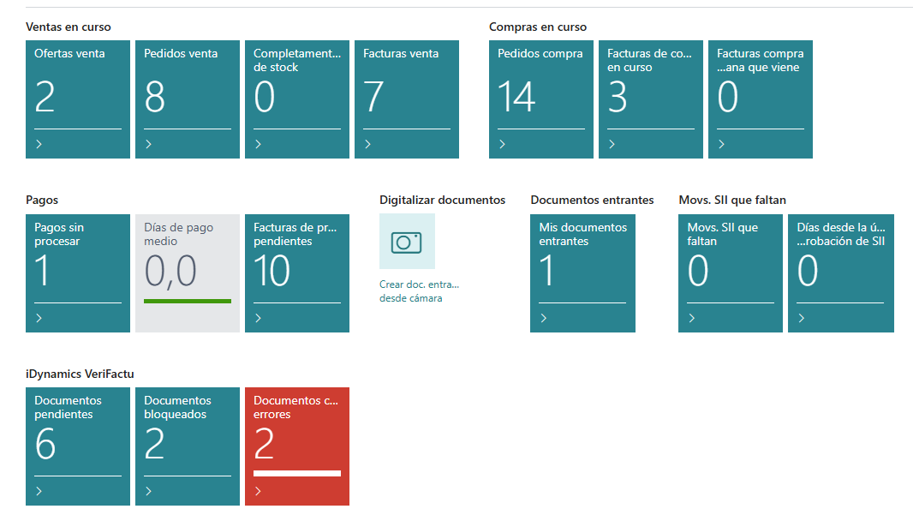The image size is (913, 521).
Task: Click the iDynamics VeriFactu section heading
Action: 80,374
